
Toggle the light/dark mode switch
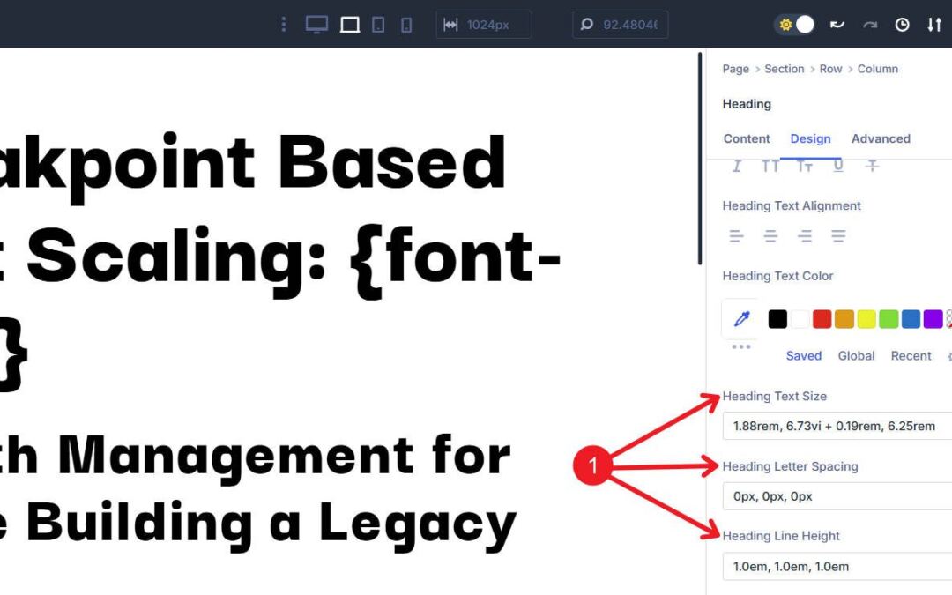click(x=795, y=24)
